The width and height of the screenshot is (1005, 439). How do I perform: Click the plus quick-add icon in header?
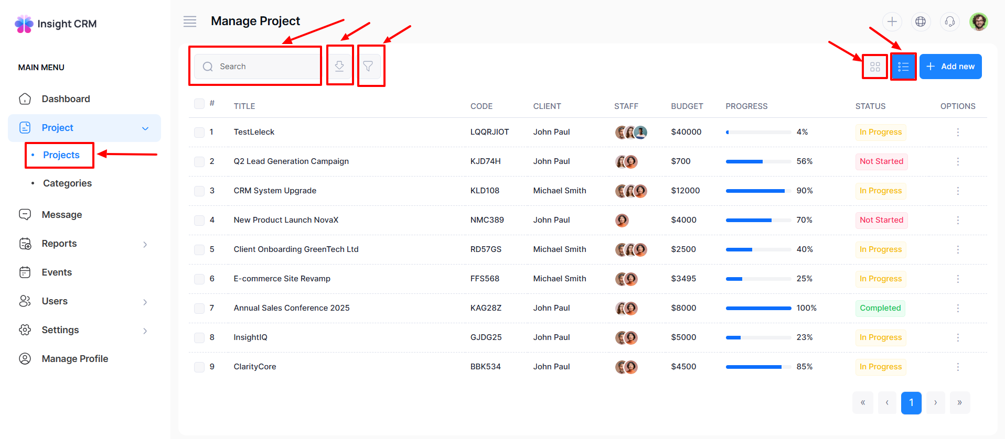pos(892,21)
